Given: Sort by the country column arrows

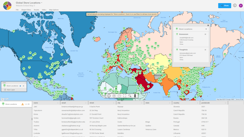Looking at the screenshot, I should coord(197,103).
